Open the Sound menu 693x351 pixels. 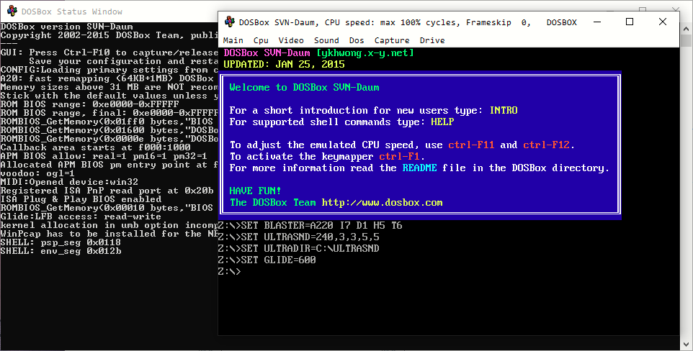[x=326, y=40]
